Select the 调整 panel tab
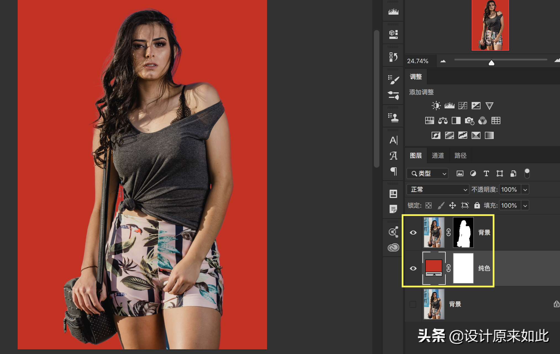The image size is (560, 354). (x=416, y=77)
